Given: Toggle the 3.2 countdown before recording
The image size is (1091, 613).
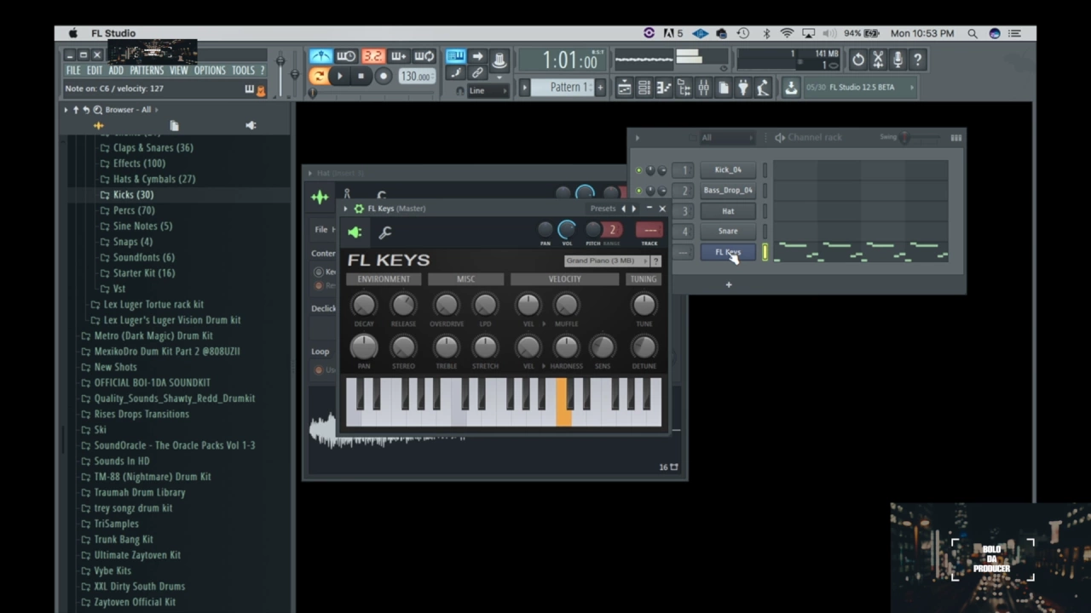Looking at the screenshot, I should click(372, 56).
